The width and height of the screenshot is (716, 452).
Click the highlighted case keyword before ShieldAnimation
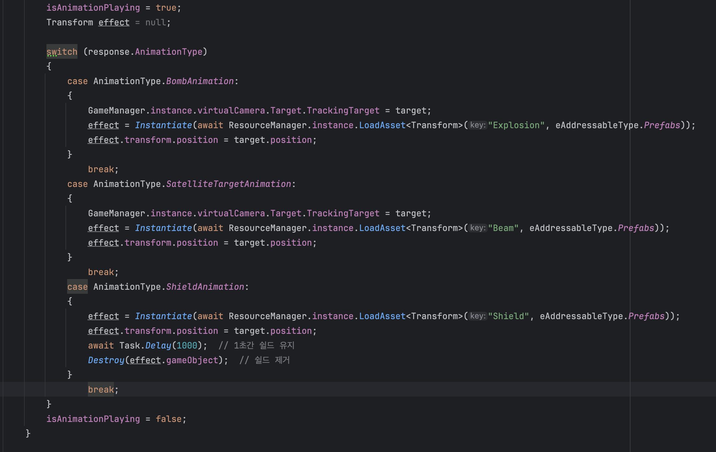click(77, 287)
